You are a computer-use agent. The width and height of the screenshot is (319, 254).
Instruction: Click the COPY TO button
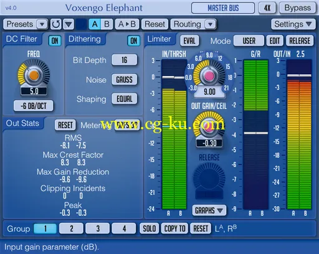174,228
